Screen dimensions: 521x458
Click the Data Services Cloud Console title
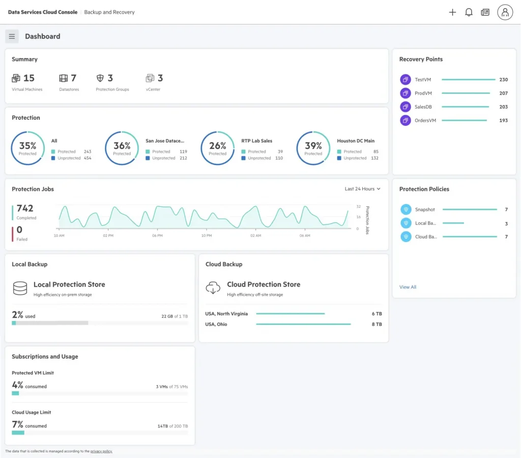pyautogui.click(x=43, y=12)
